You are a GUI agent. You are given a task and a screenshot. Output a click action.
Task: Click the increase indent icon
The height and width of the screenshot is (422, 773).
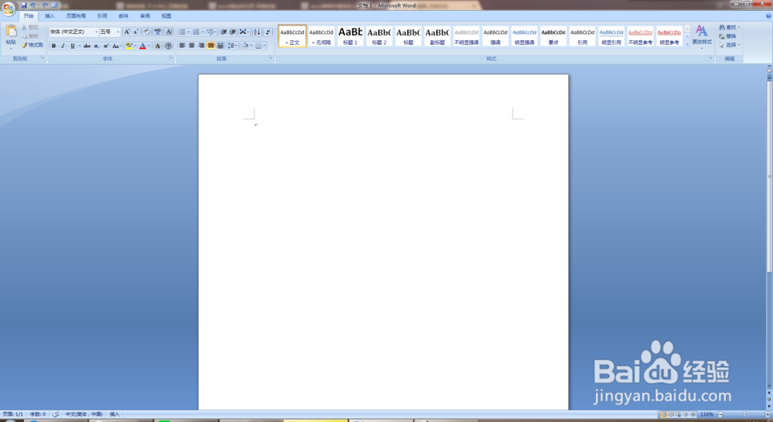[233, 32]
